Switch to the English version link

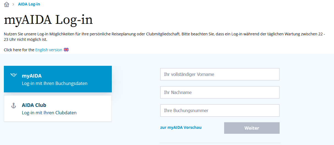(x=49, y=50)
